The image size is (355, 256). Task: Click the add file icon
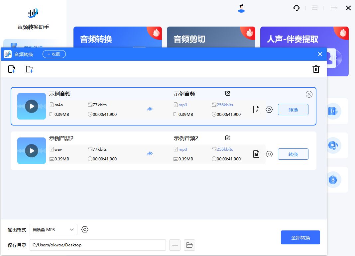tap(12, 69)
